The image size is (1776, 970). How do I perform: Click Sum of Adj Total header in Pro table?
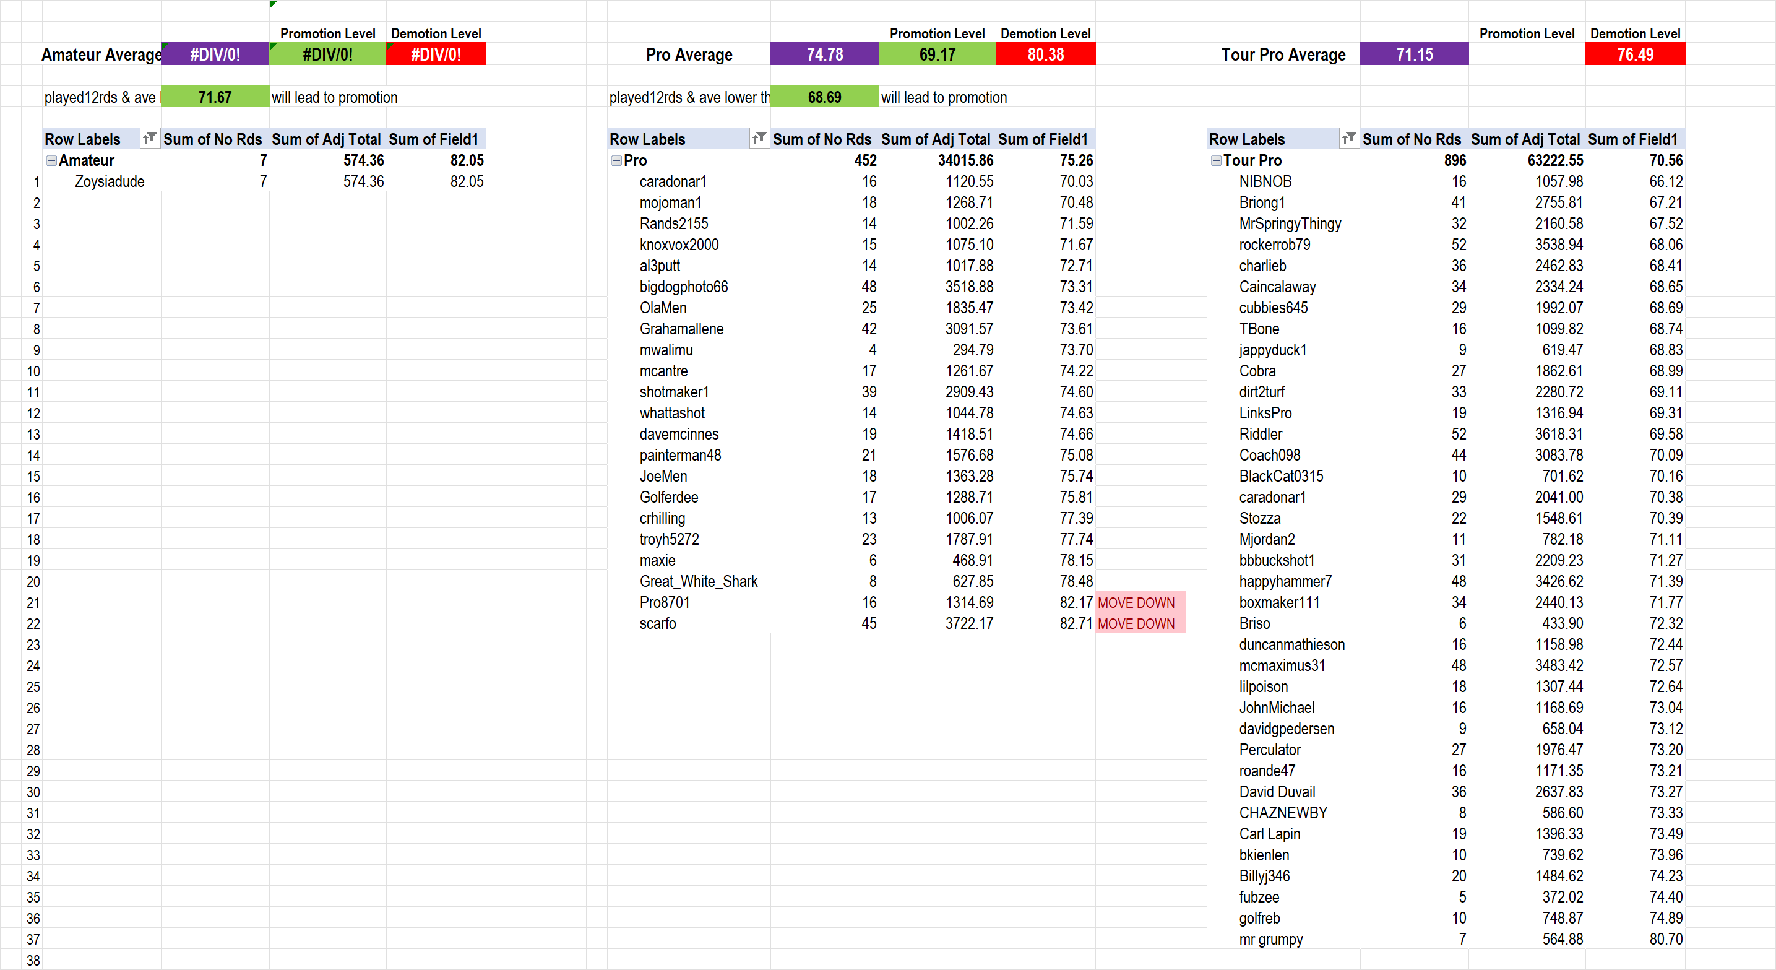pos(936,139)
